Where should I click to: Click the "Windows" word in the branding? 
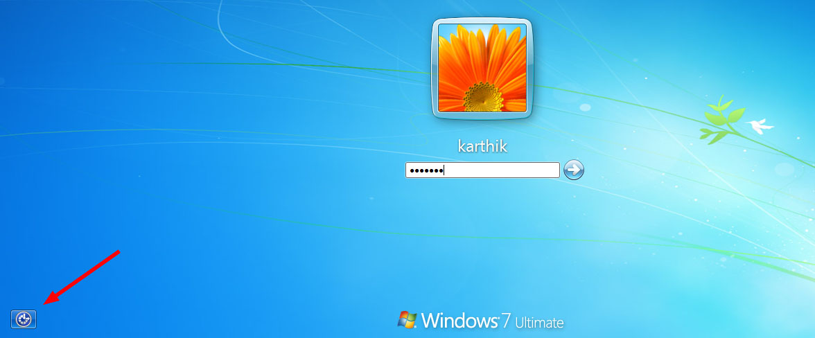459,321
